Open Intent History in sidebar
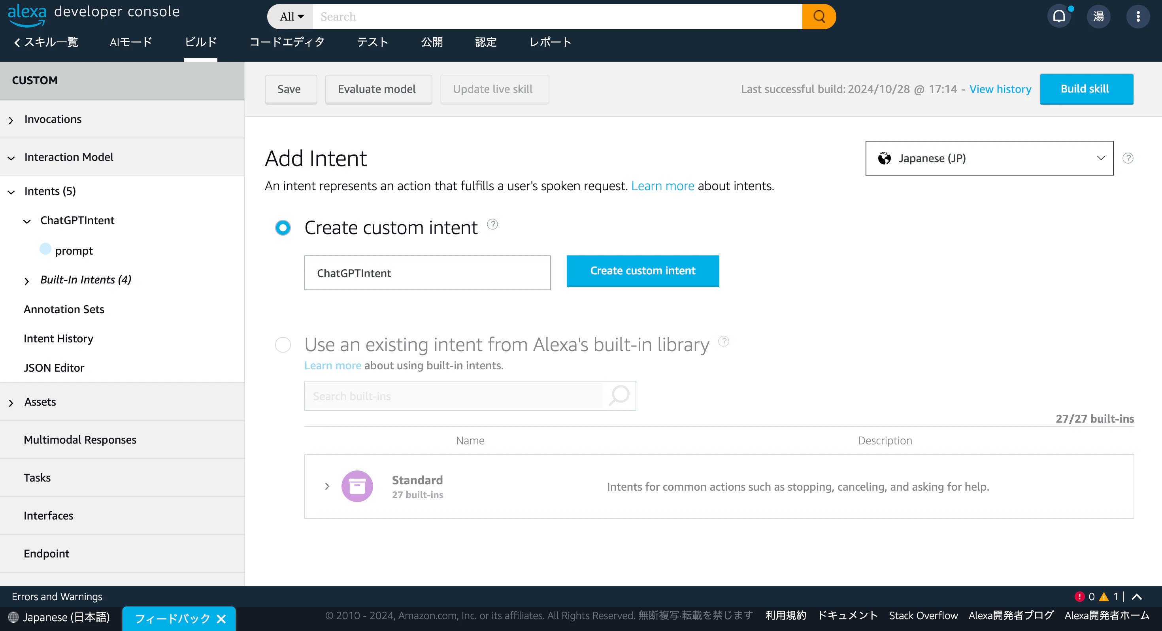The height and width of the screenshot is (631, 1162). pyautogui.click(x=58, y=338)
